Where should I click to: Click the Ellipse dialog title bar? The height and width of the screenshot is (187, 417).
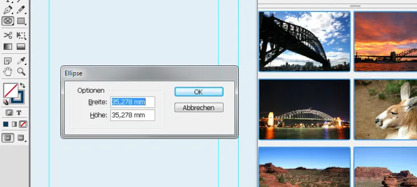pos(150,73)
